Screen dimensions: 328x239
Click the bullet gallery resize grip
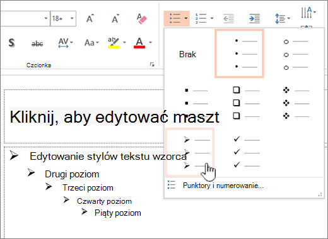(x=320, y=195)
